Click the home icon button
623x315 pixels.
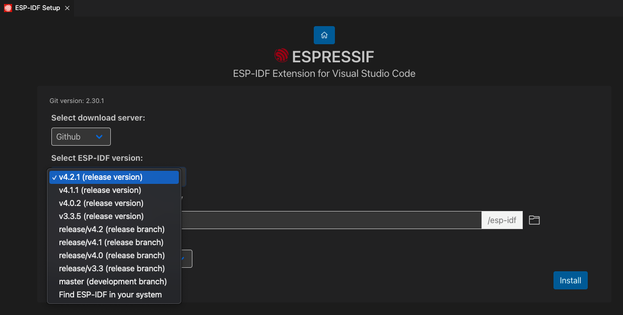[324, 35]
